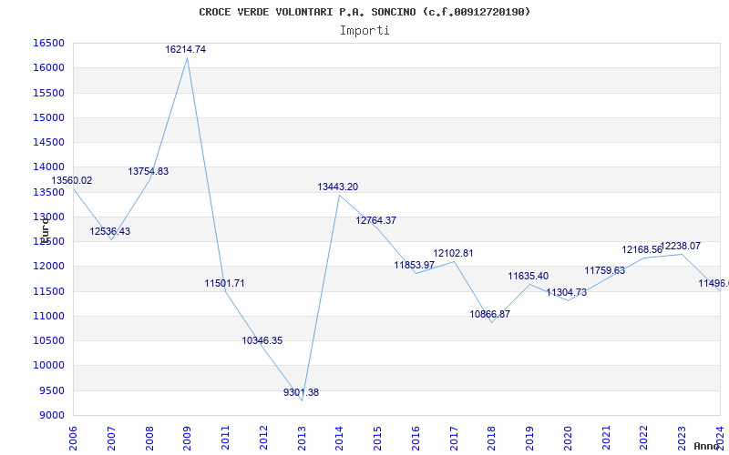The width and height of the screenshot is (729, 455).
Task: Click the 2017 x-axis year label
Action: tap(454, 439)
